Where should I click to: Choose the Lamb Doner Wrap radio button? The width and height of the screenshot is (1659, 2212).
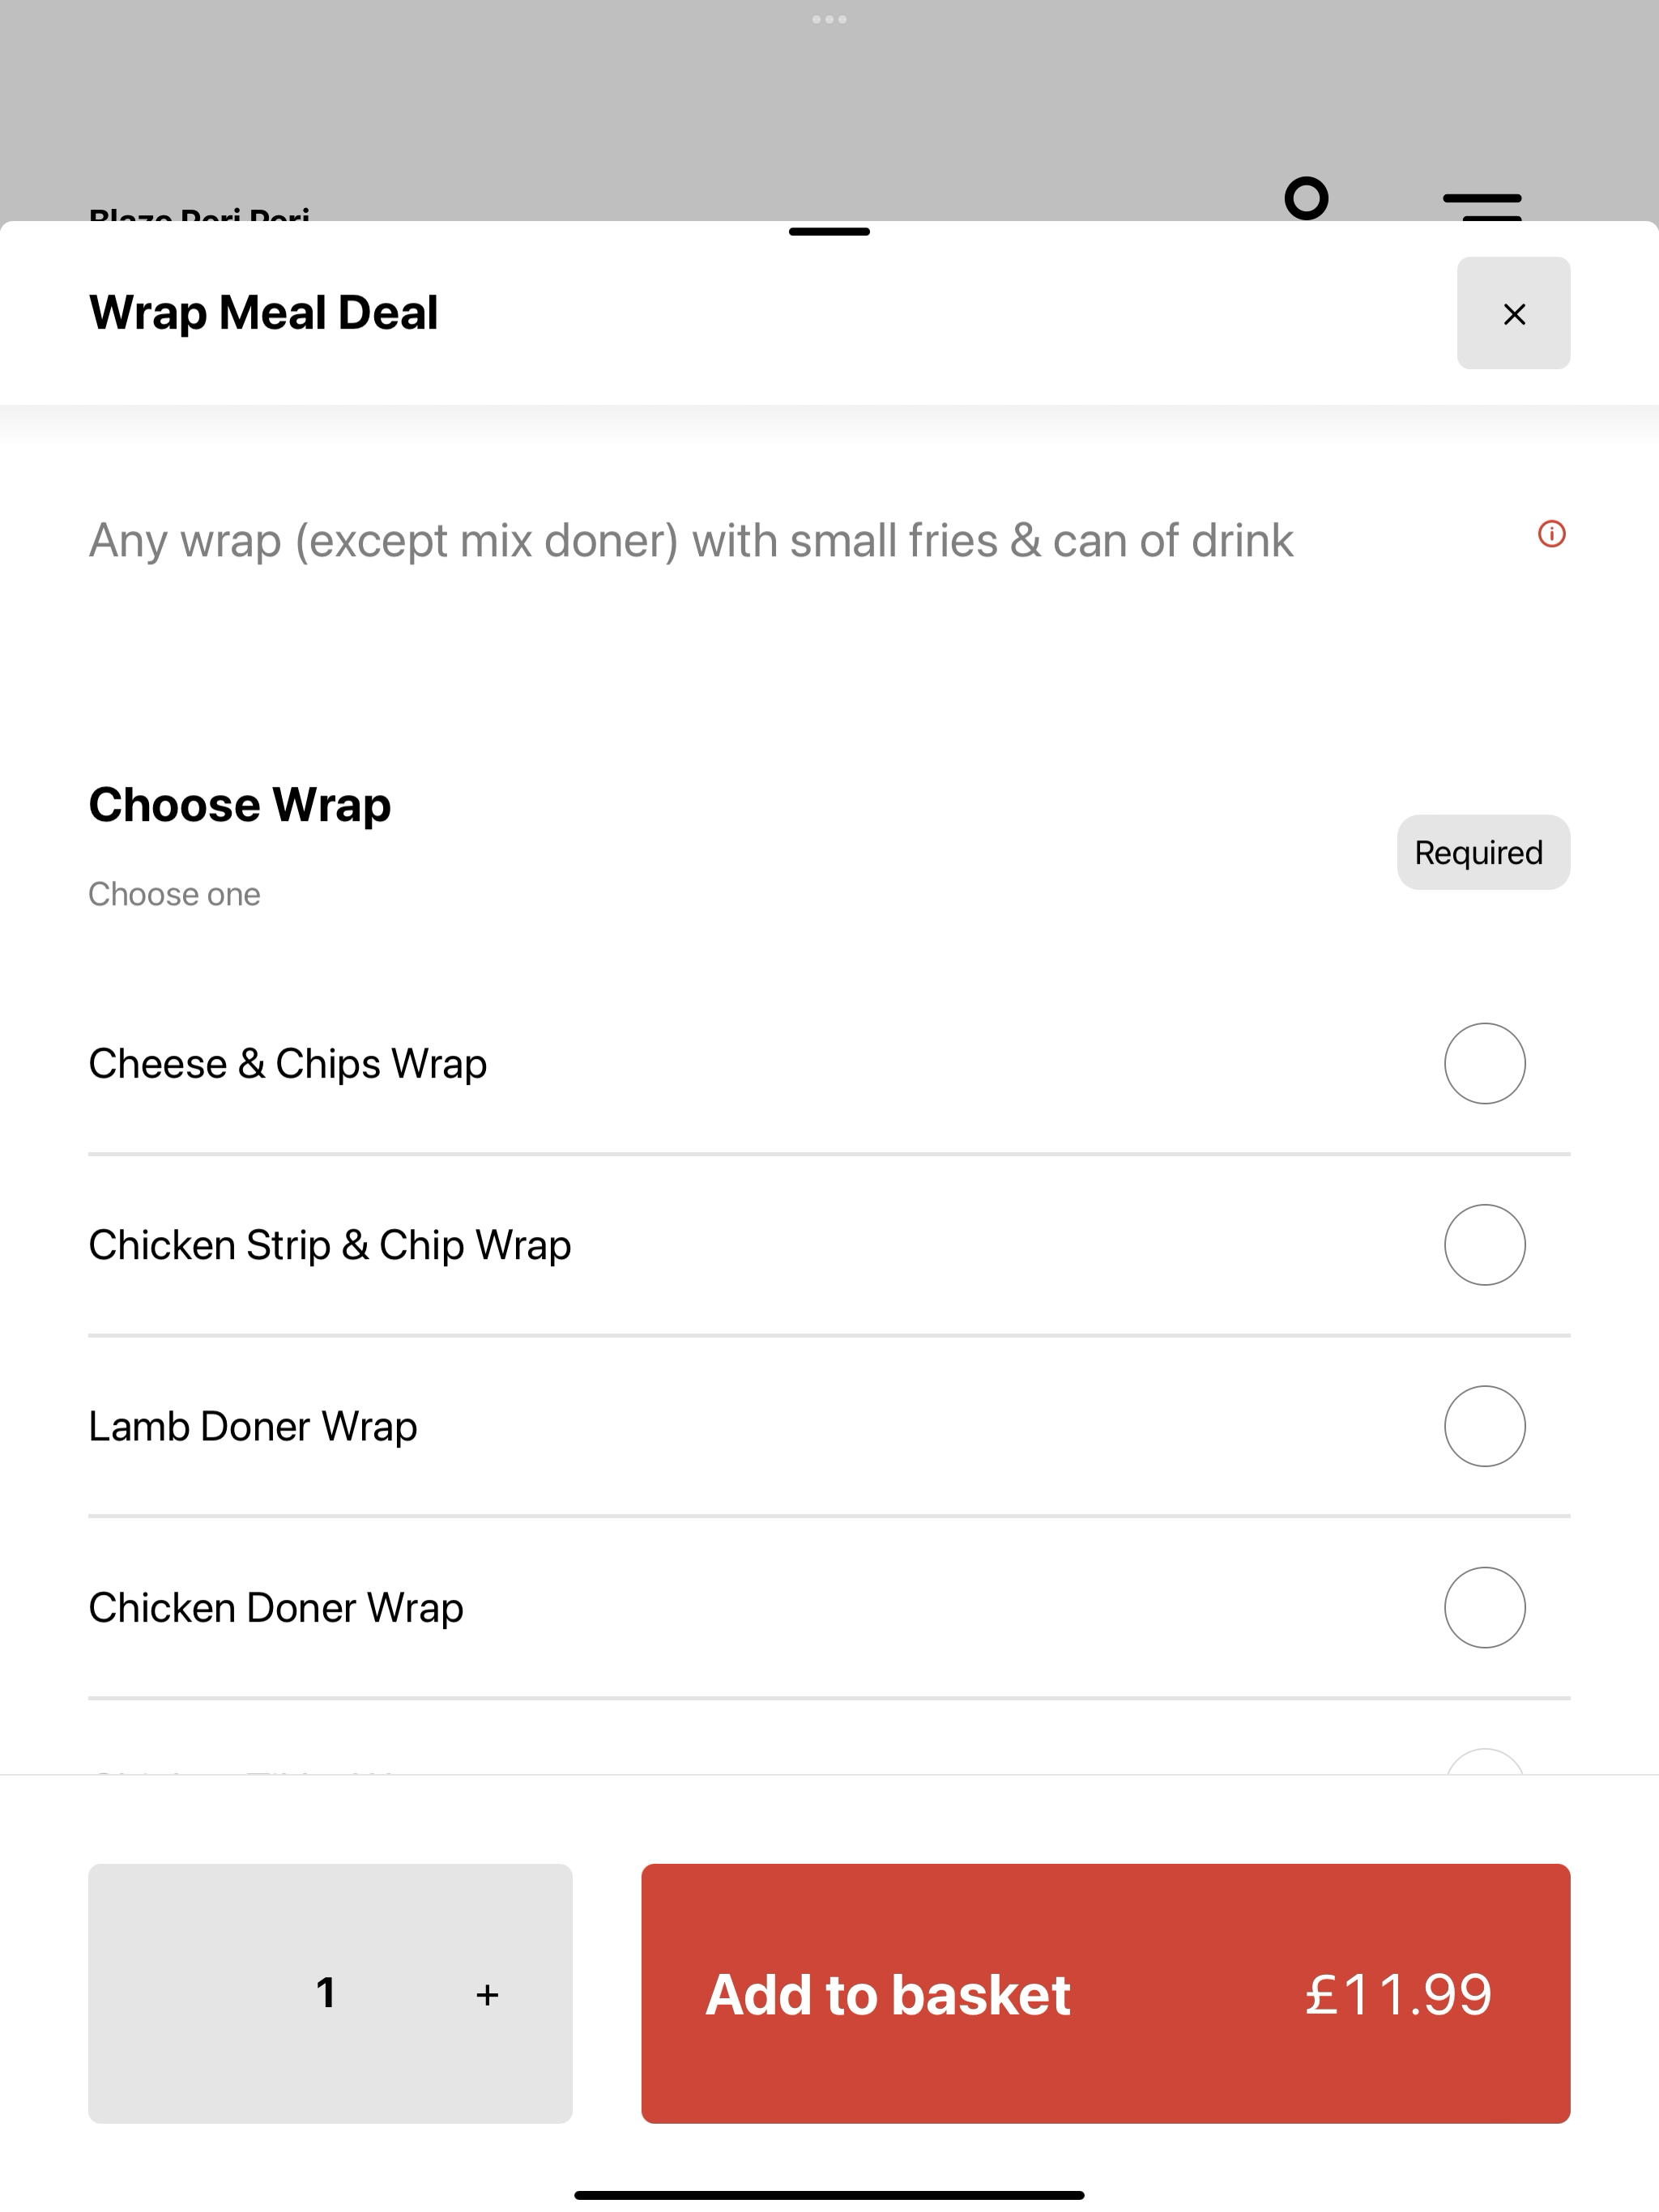1484,1426
